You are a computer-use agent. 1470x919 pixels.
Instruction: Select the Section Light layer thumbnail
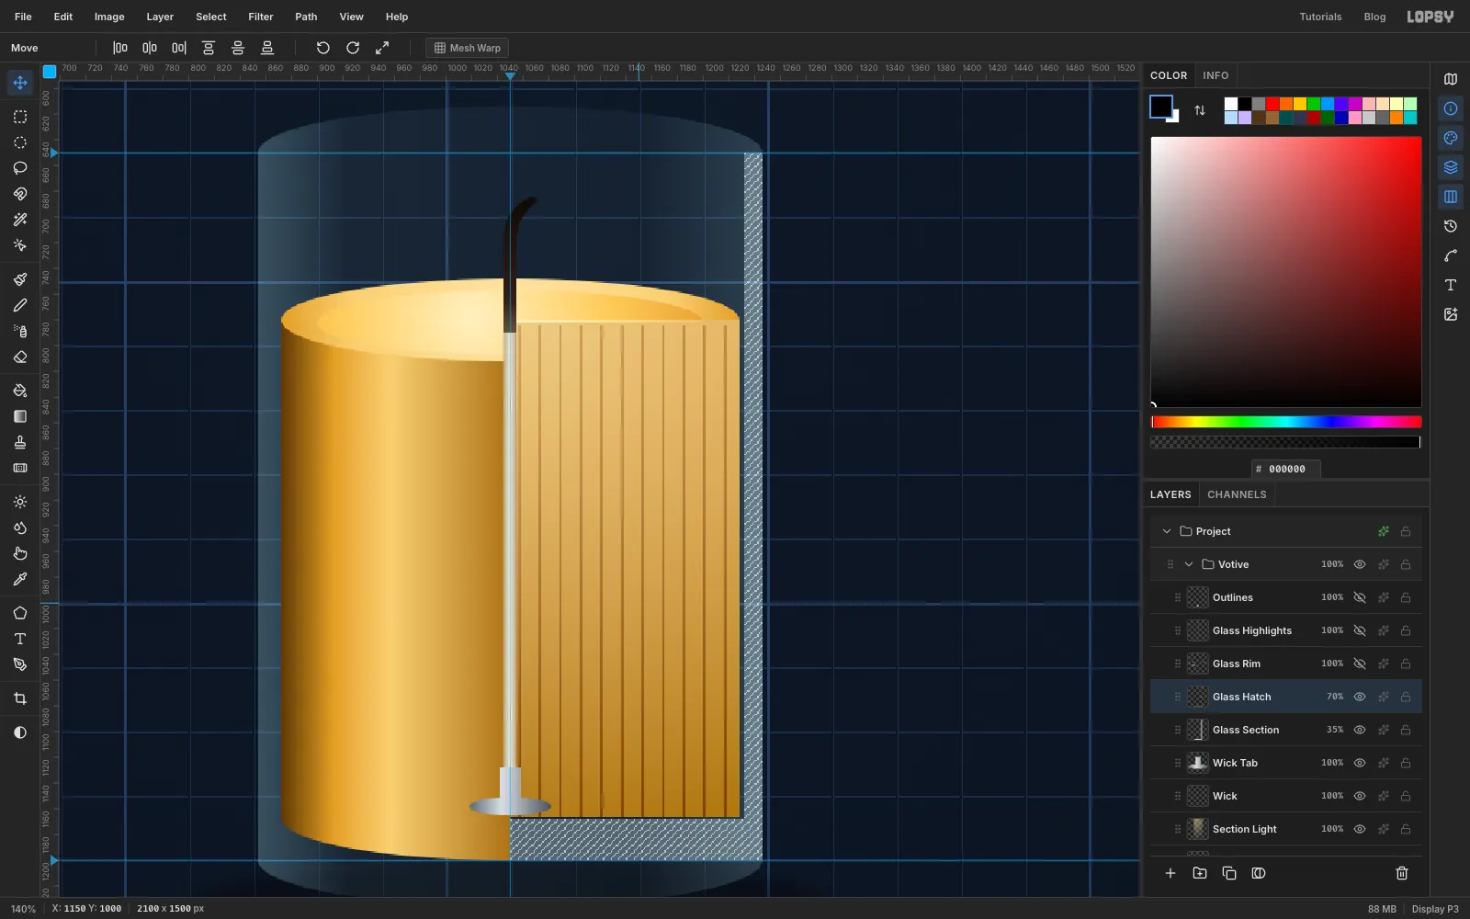tap(1198, 829)
